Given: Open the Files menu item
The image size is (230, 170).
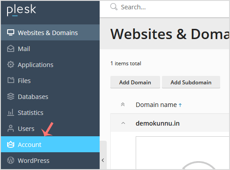Looking at the screenshot, I should 50,81.
